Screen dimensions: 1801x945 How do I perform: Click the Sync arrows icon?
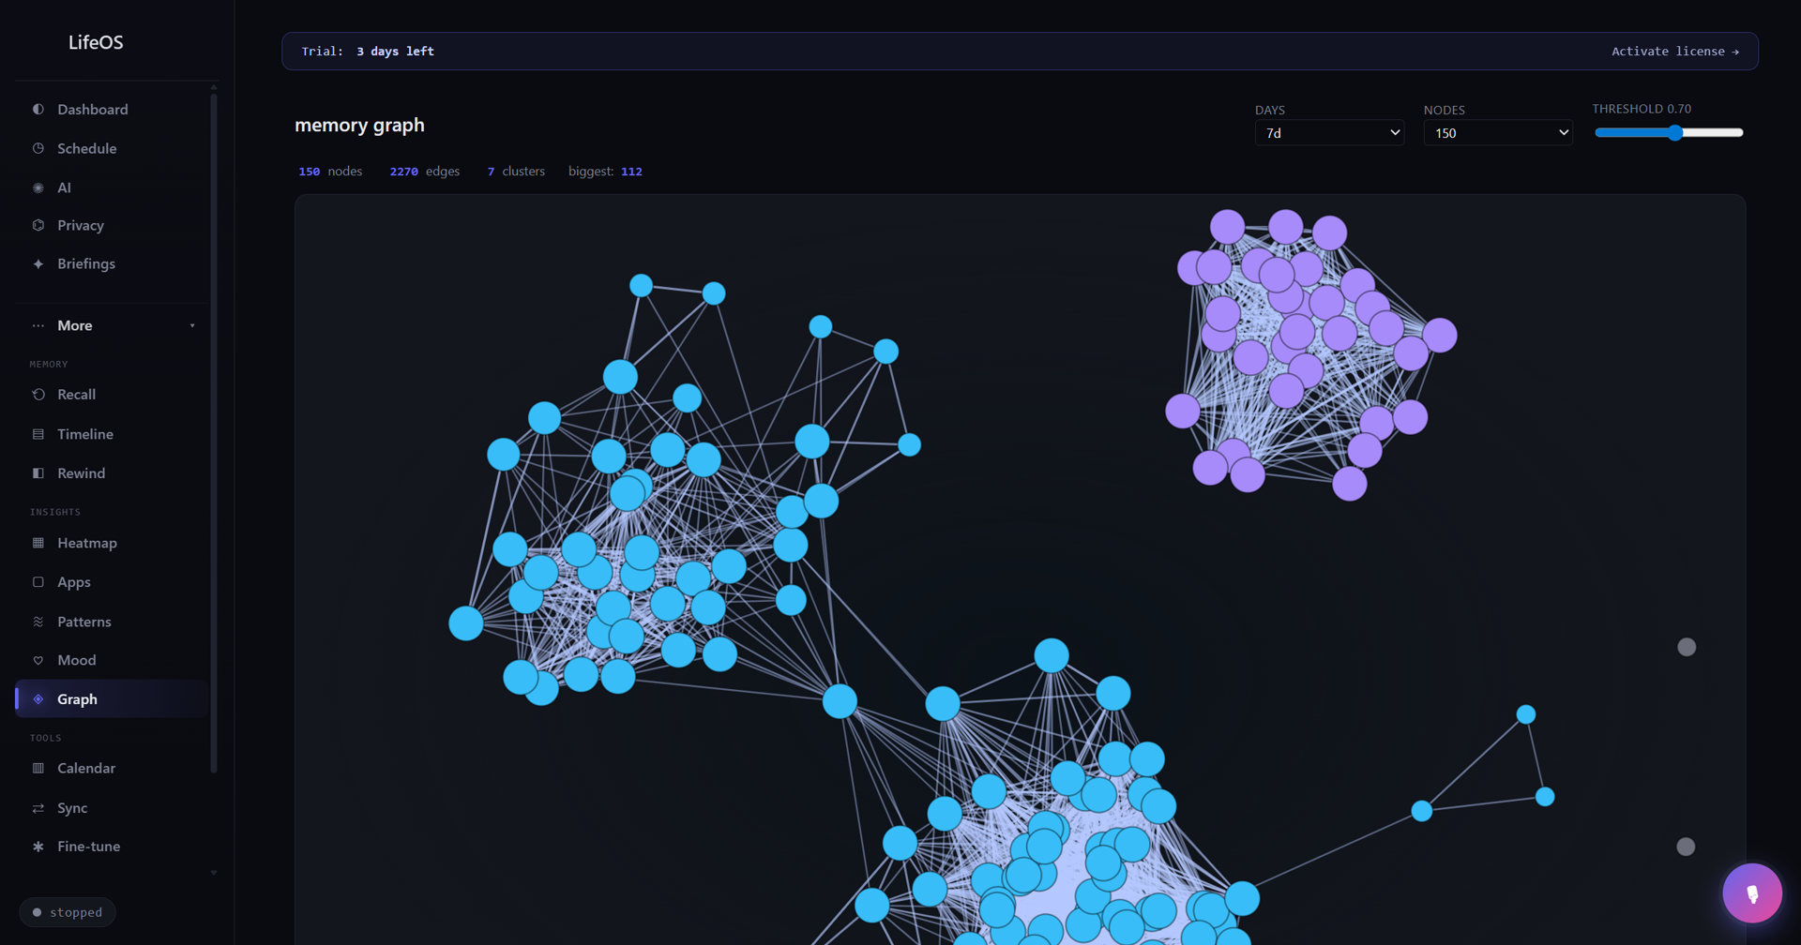(38, 808)
